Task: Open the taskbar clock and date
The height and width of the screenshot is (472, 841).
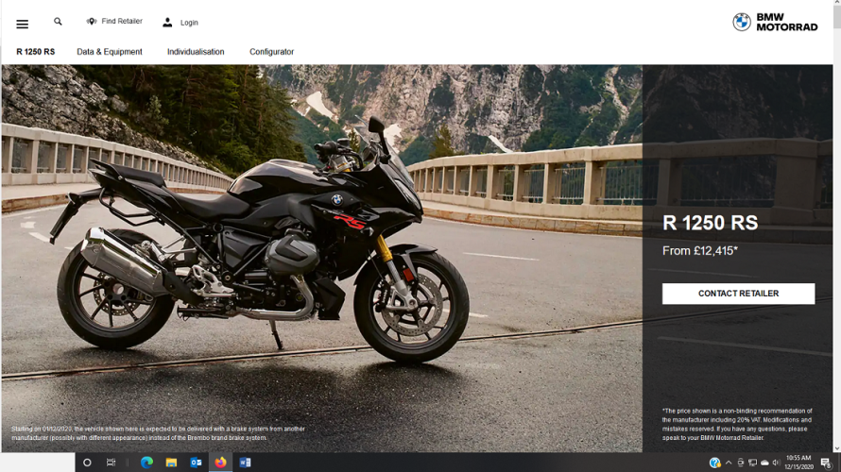Action: pyautogui.click(x=799, y=463)
